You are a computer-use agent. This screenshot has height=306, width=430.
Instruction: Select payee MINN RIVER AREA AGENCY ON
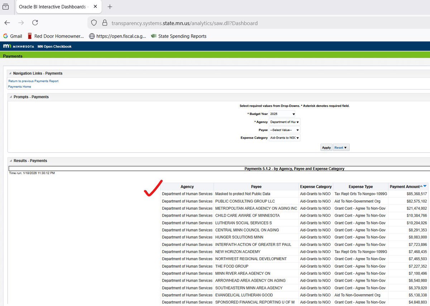243,273
